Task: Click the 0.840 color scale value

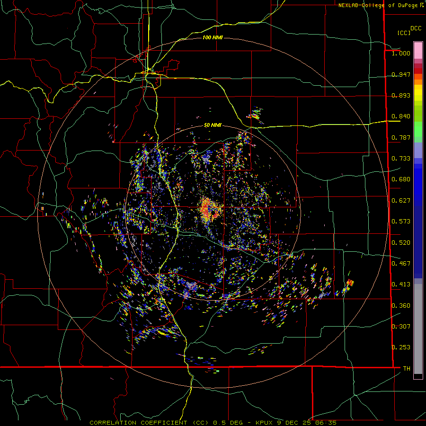Action: click(x=401, y=116)
